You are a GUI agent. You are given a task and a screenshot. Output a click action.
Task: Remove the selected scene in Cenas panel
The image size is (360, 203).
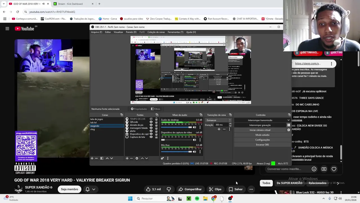[x=96, y=158]
